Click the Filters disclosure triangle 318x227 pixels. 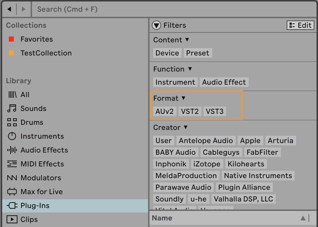click(x=156, y=25)
